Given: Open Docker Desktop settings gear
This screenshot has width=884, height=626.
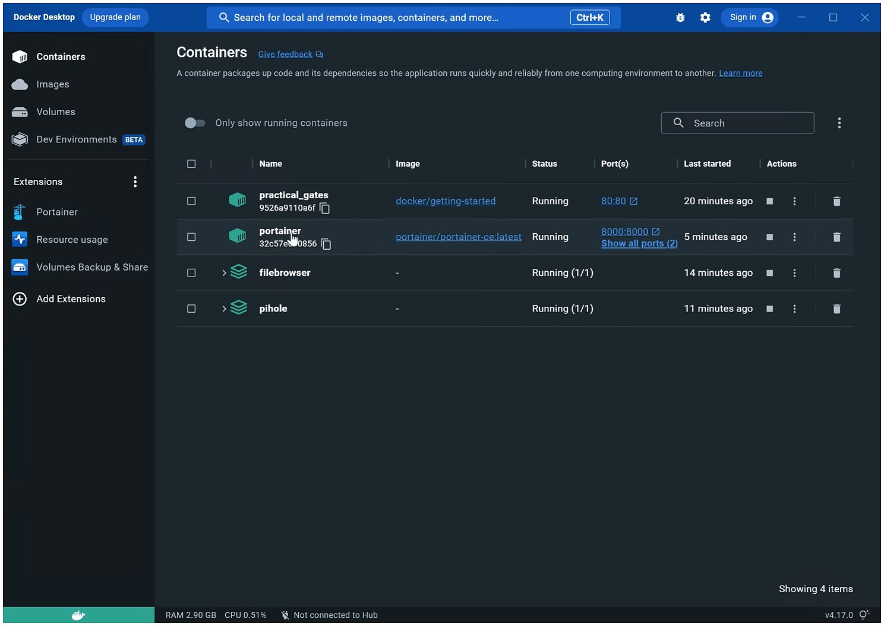Looking at the screenshot, I should [x=705, y=18].
